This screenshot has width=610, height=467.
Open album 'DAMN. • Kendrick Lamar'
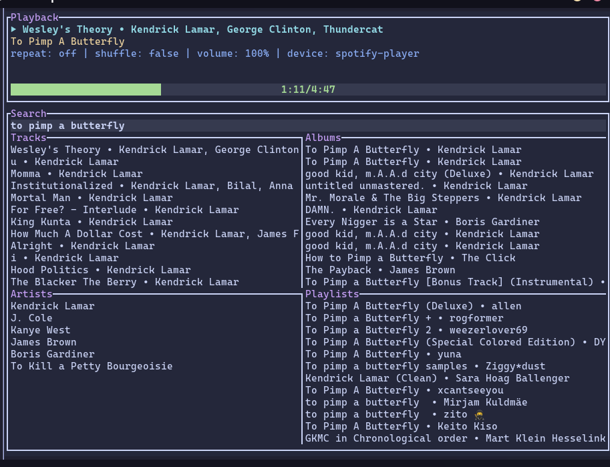tap(371, 210)
